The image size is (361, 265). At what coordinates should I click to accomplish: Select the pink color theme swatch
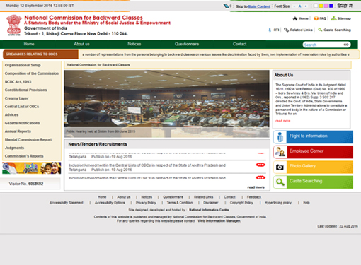pos(326,6)
